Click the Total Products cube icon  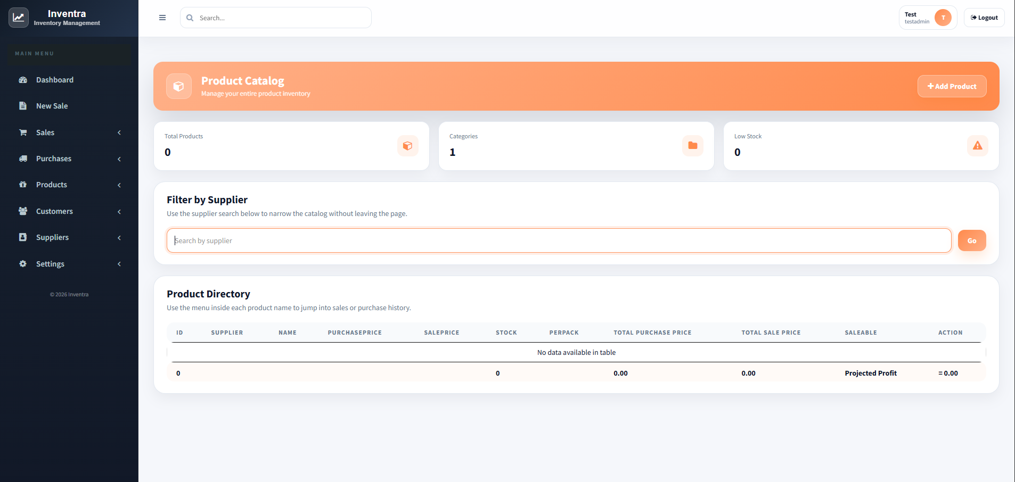(x=407, y=146)
